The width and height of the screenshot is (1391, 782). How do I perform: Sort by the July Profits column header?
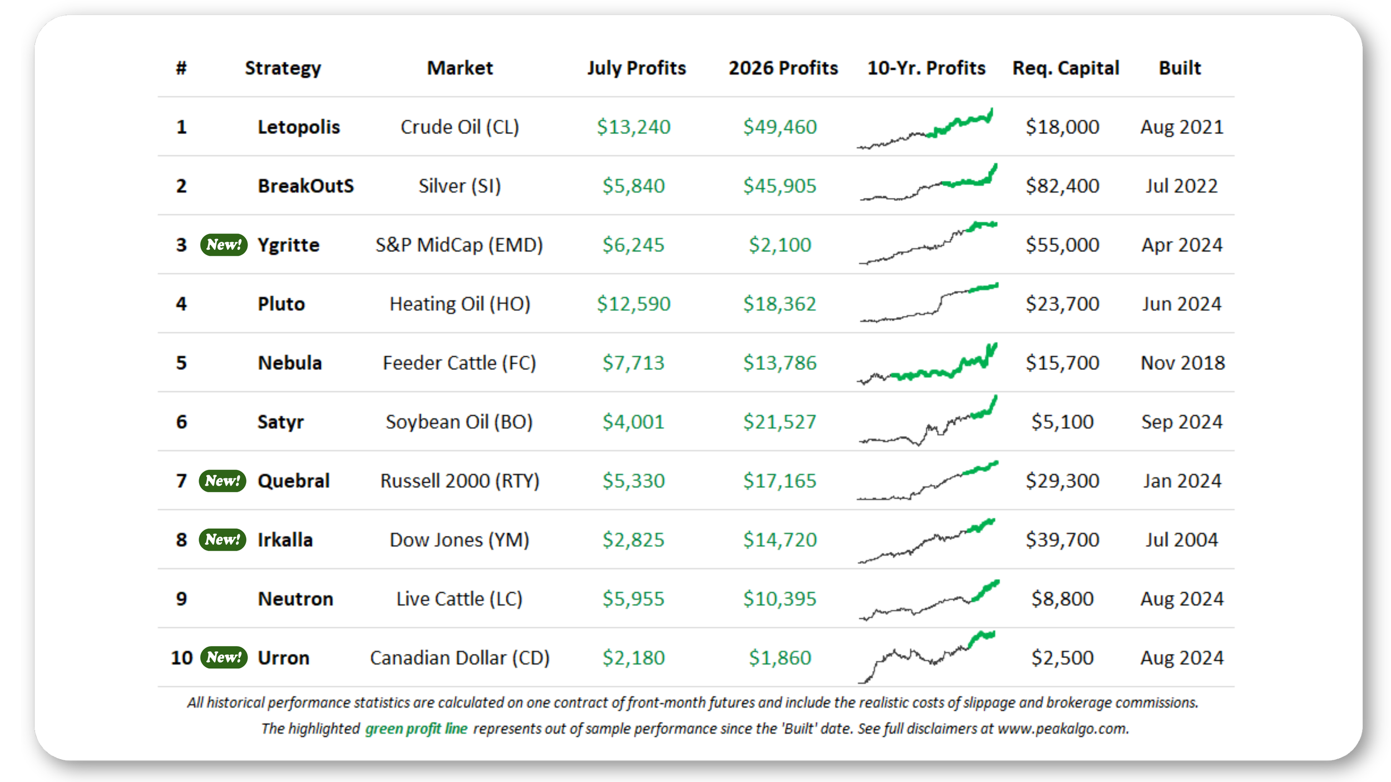637,68
